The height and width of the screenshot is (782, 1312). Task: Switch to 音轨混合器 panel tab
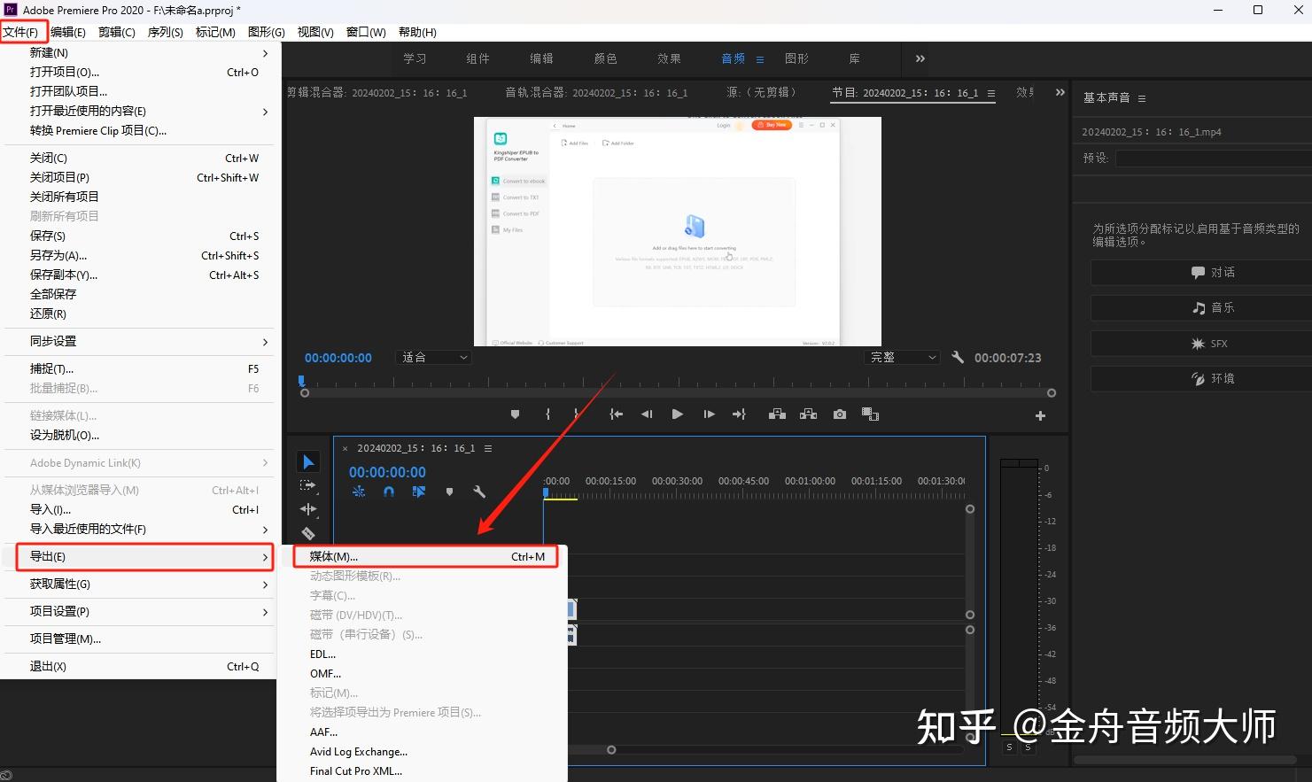pyautogui.click(x=595, y=92)
